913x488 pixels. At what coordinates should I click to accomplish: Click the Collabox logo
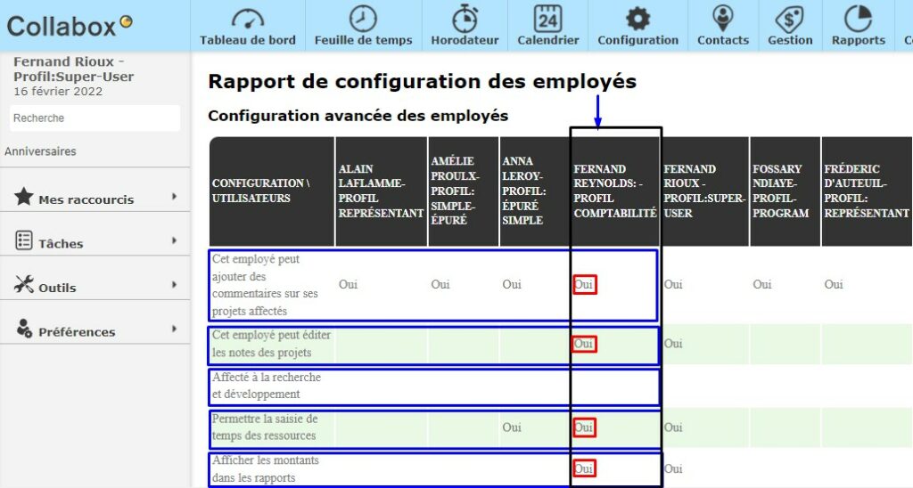70,26
